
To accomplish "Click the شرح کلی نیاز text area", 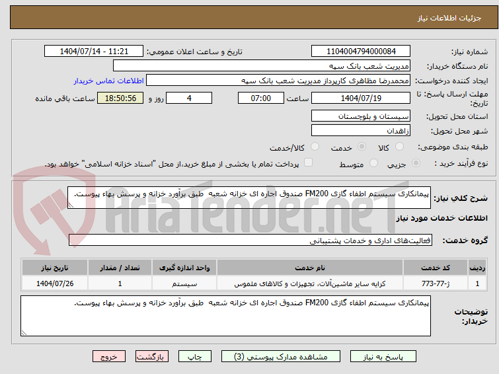I will pos(249,198).
